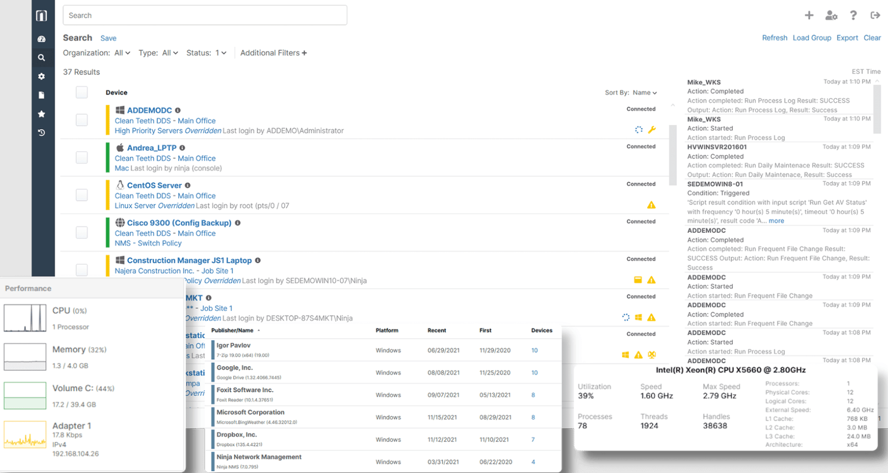Open the settings gear in sidebar
Screen dimensions: 888x473
(41, 77)
